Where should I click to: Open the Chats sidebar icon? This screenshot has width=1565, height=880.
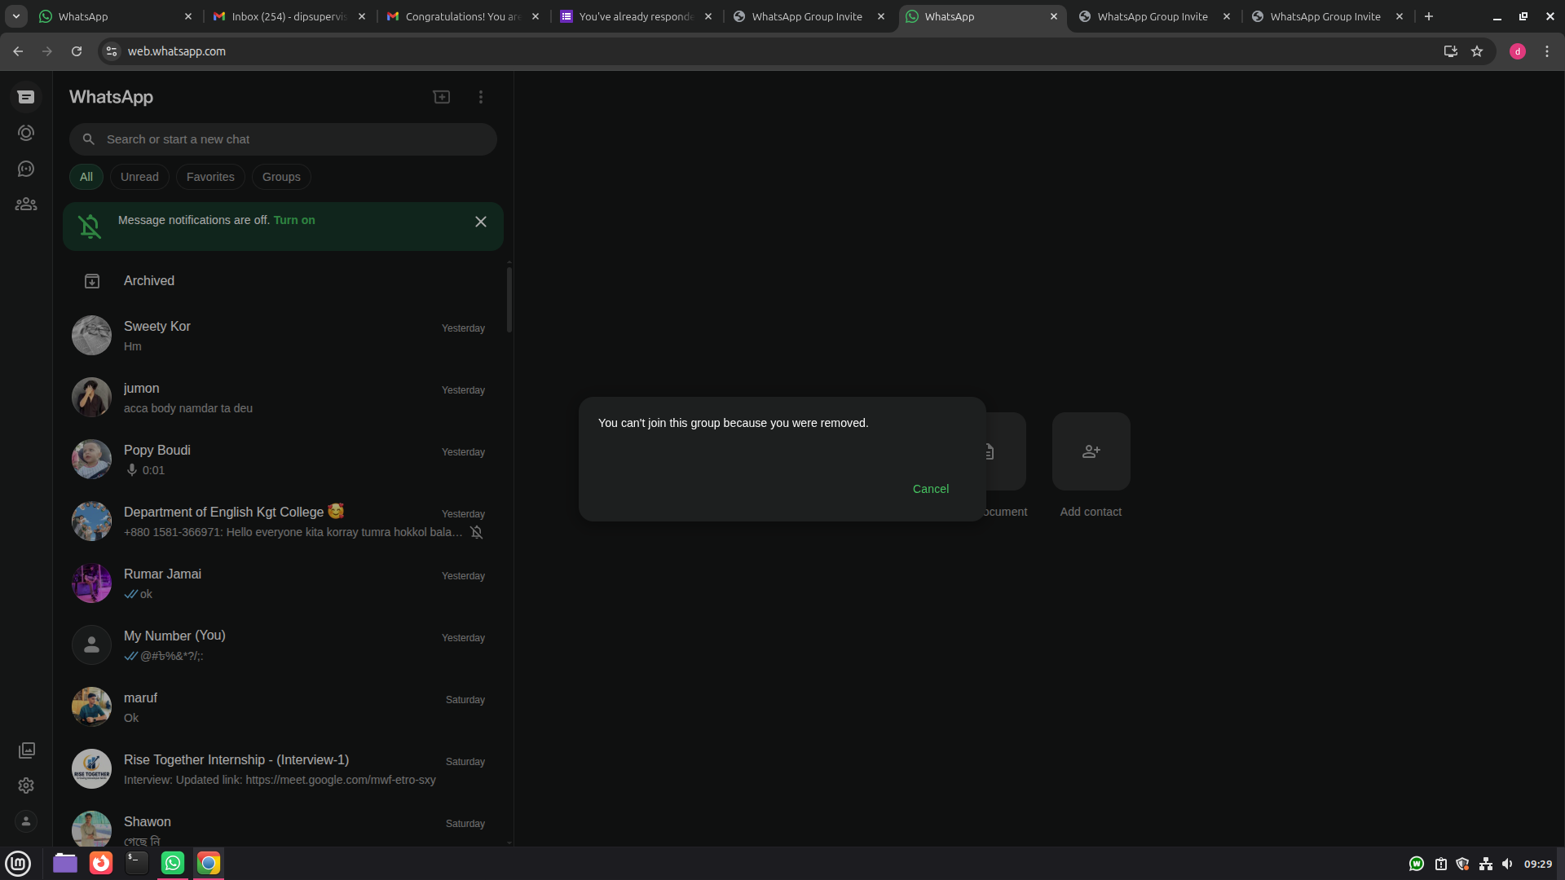click(26, 97)
